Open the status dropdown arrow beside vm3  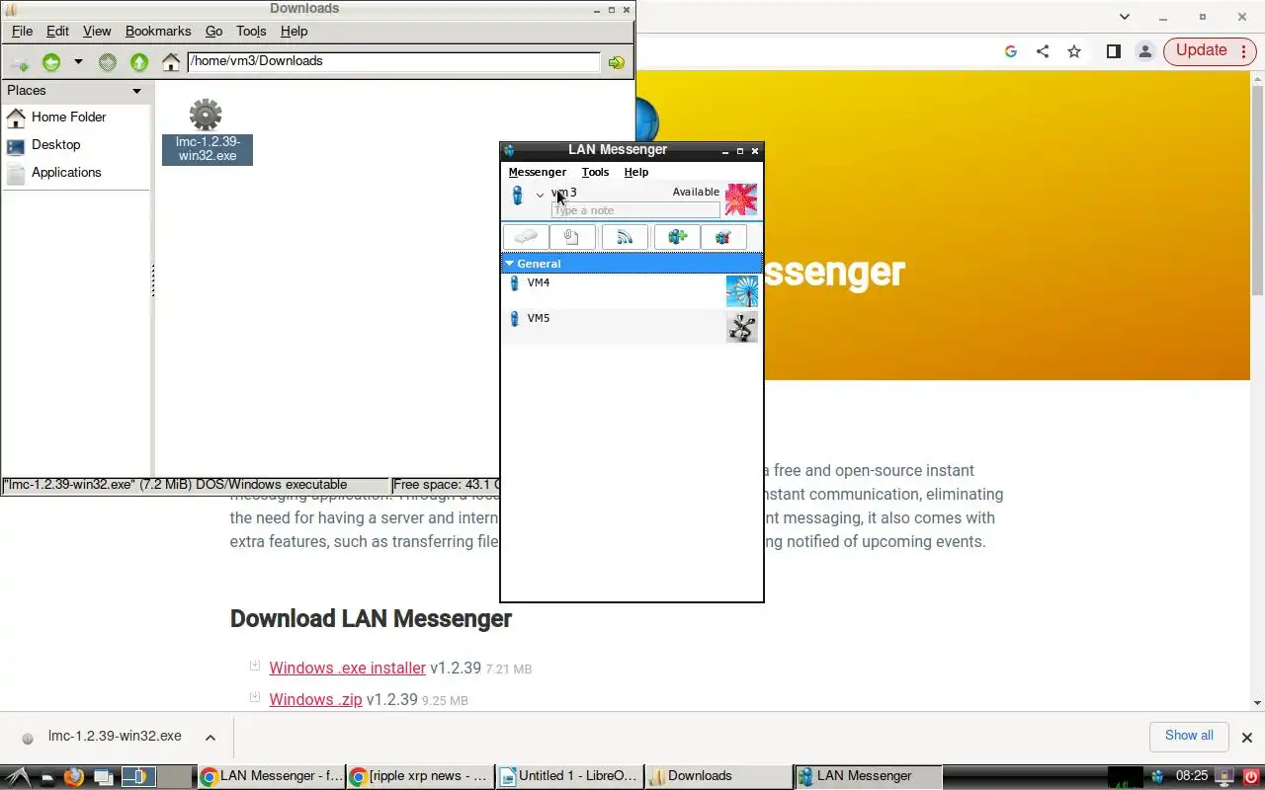pyautogui.click(x=540, y=196)
